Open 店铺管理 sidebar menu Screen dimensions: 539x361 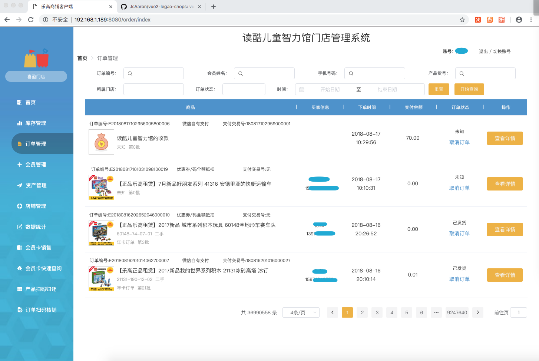pyautogui.click(x=36, y=206)
